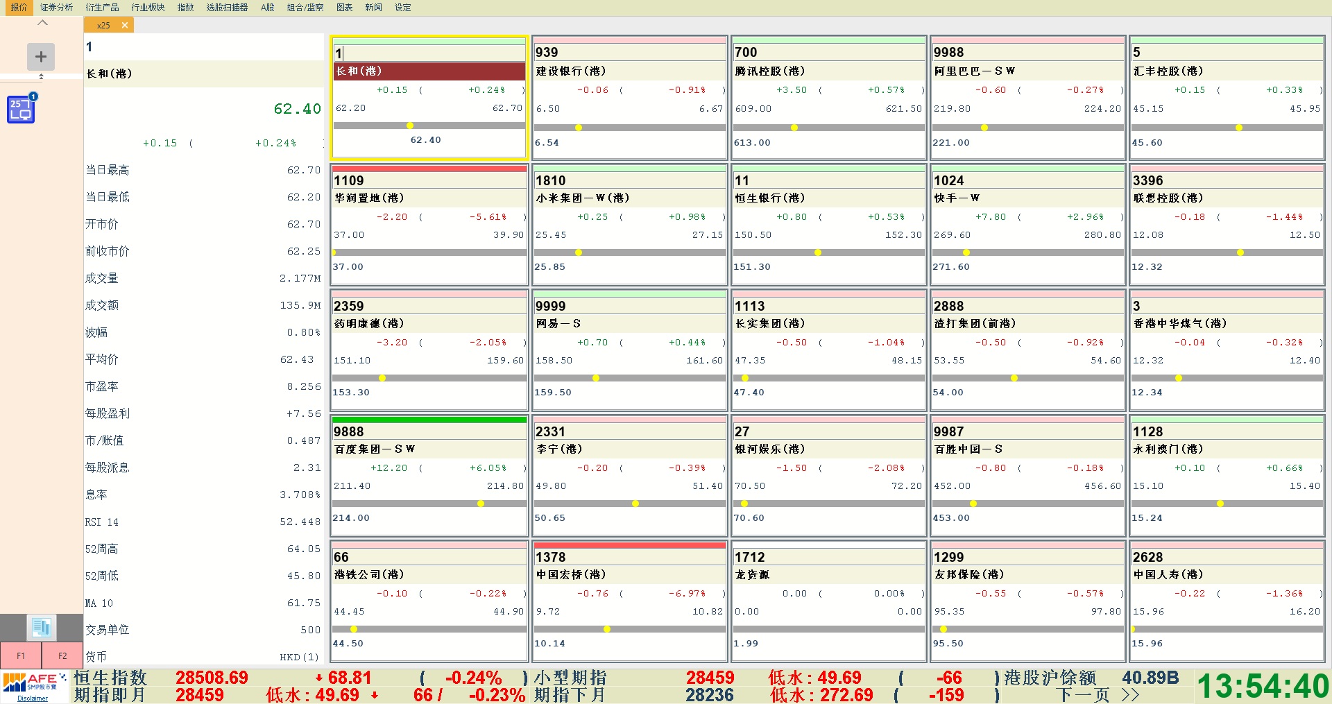This screenshot has width=1332, height=704.
Task: Click the clock showing 13:54:40
Action: tap(1263, 686)
